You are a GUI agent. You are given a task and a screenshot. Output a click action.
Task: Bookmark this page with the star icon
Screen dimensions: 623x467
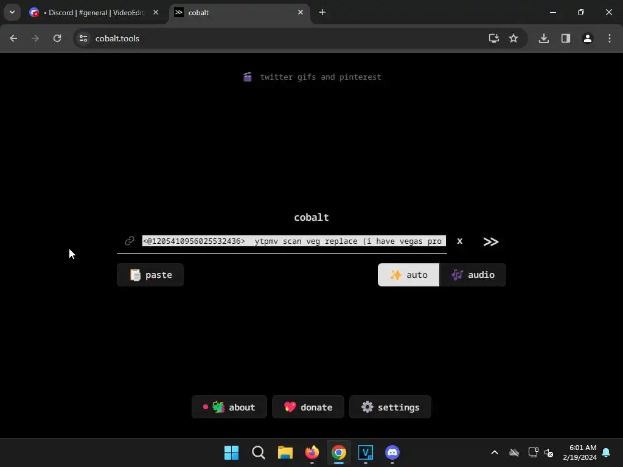[513, 38]
